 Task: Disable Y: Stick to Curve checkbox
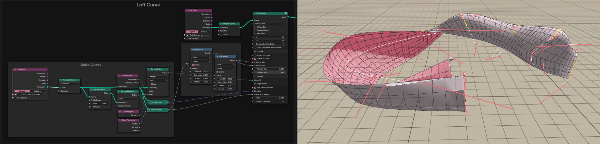pyautogui.click(x=255, y=59)
